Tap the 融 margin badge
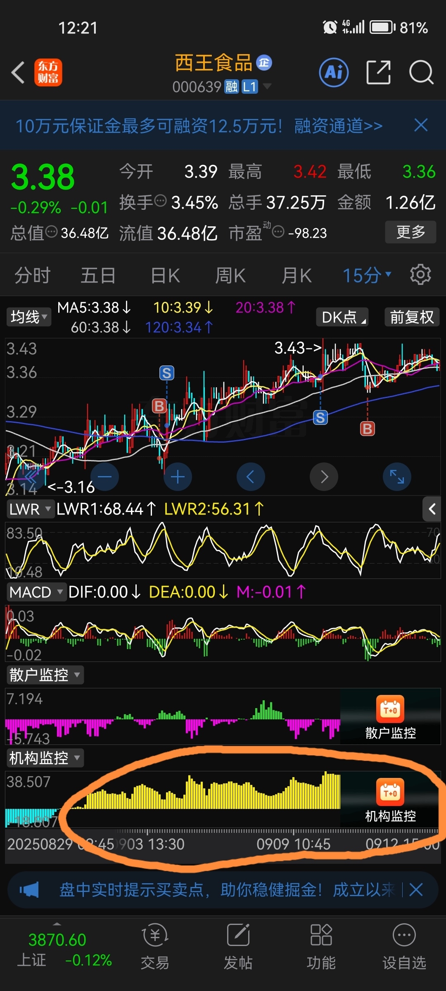Image resolution: width=446 pixels, height=991 pixels. [x=232, y=87]
